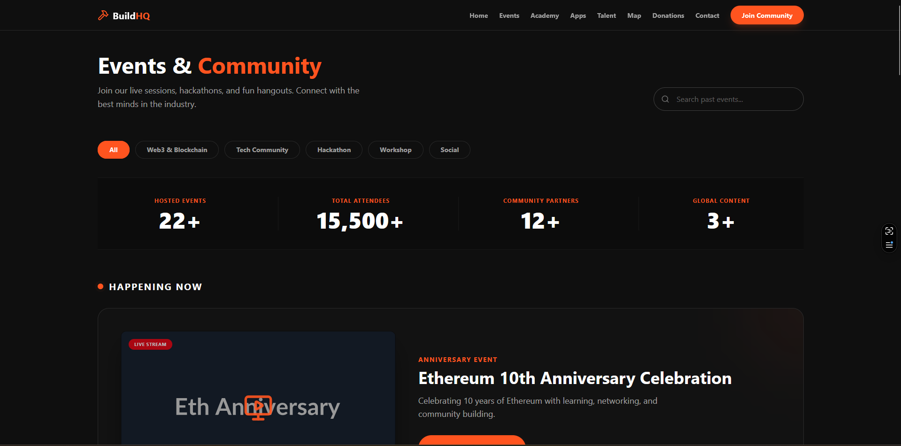Navigate to the Map page
This screenshot has width=901, height=446.
(634, 15)
